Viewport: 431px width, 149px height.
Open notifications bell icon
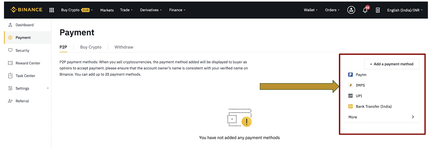point(365,10)
